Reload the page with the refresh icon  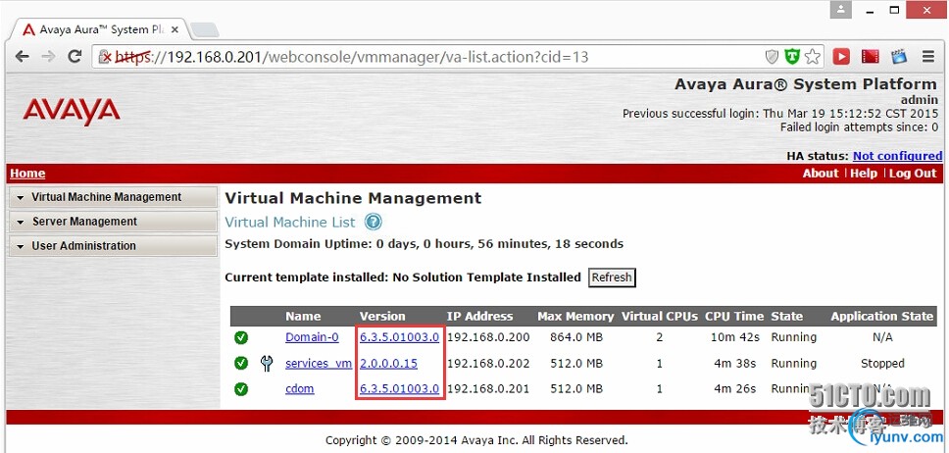coord(75,57)
